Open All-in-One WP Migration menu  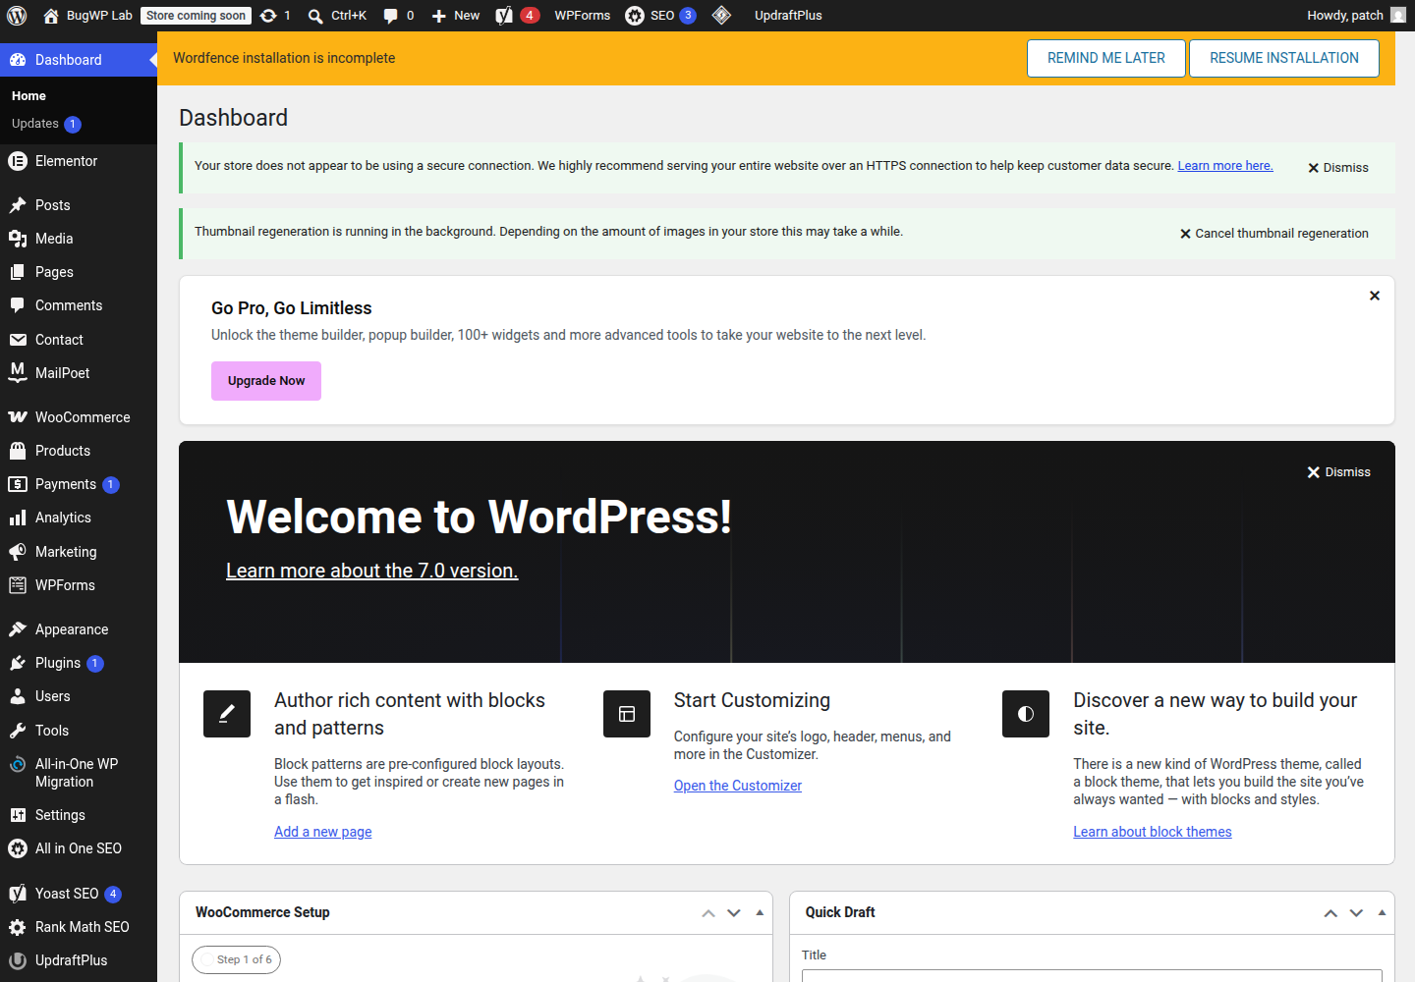point(79,773)
